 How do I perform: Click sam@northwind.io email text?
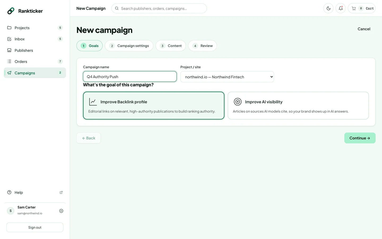30,213
